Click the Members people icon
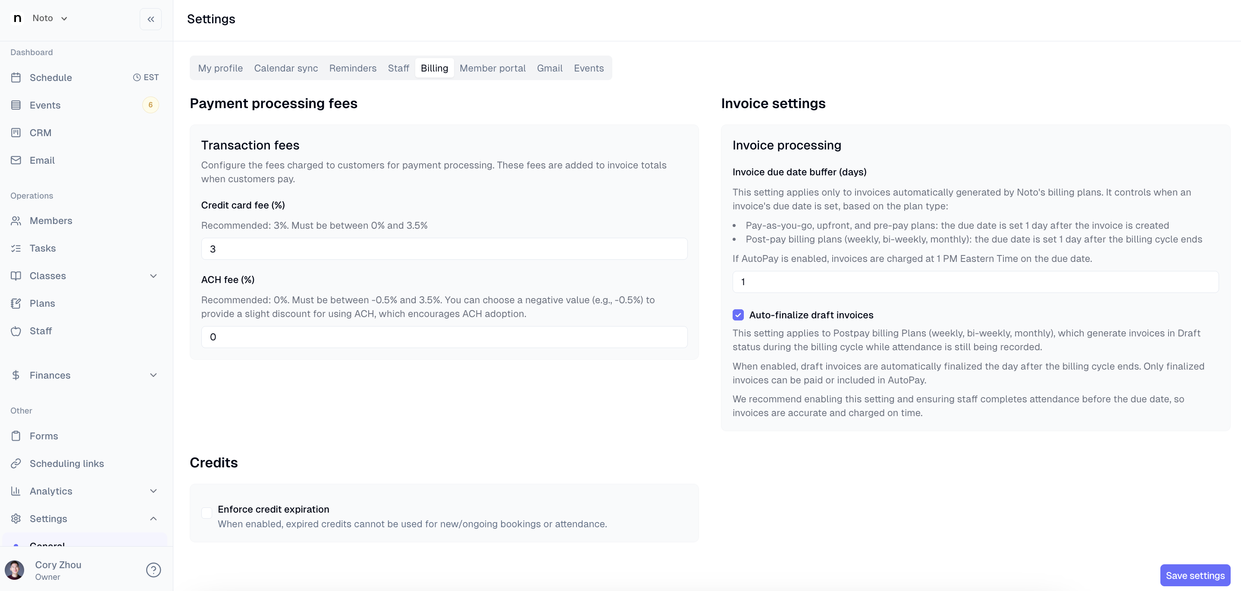This screenshot has width=1241, height=591. pyautogui.click(x=16, y=221)
